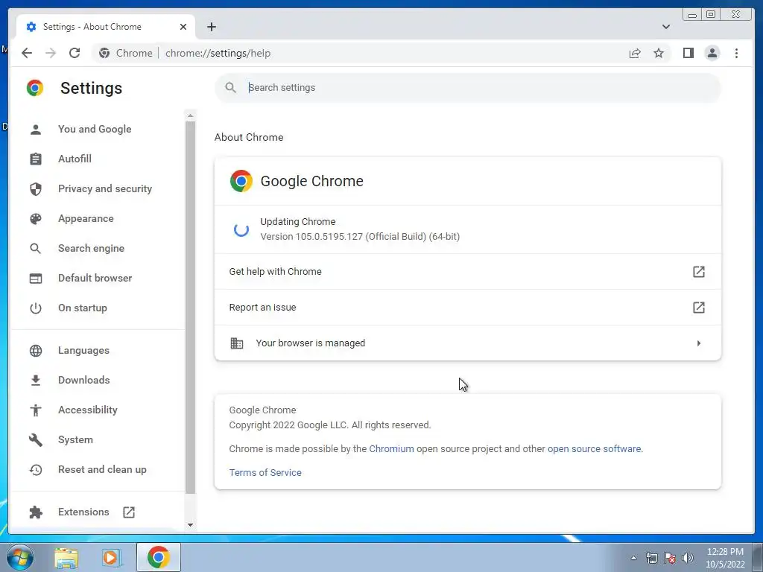Select the Languages section
Viewport: 763px width, 572px height.
[x=83, y=350]
